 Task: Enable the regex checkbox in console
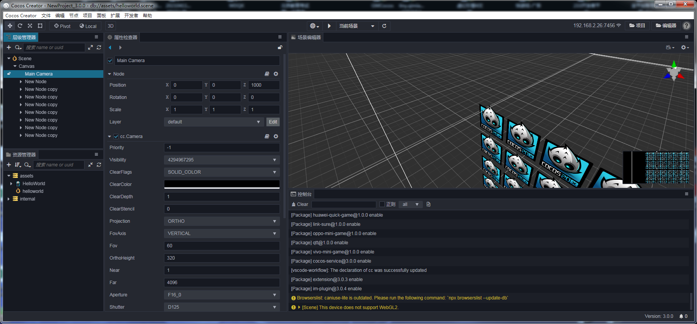pos(382,204)
